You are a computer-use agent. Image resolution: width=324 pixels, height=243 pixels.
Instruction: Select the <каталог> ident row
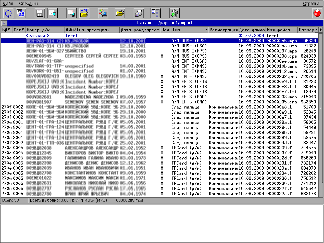(160, 36)
